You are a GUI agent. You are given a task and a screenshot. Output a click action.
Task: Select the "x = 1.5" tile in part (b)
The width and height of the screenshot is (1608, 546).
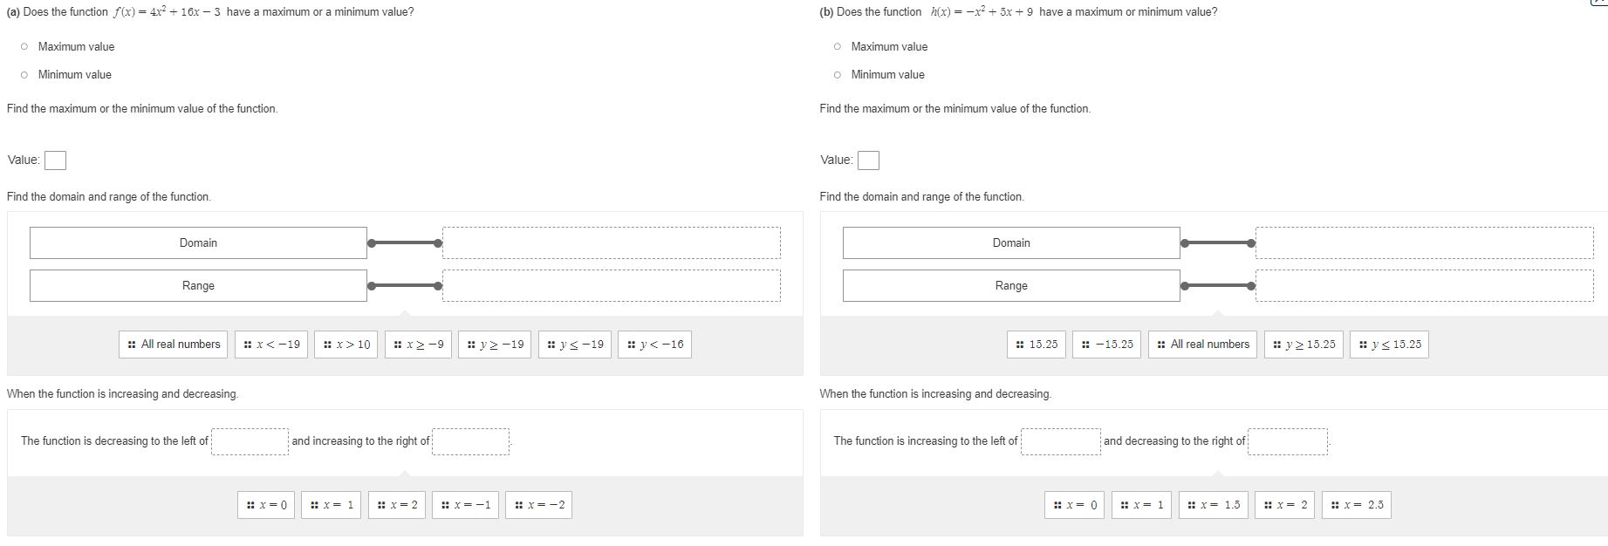pyautogui.click(x=1212, y=504)
